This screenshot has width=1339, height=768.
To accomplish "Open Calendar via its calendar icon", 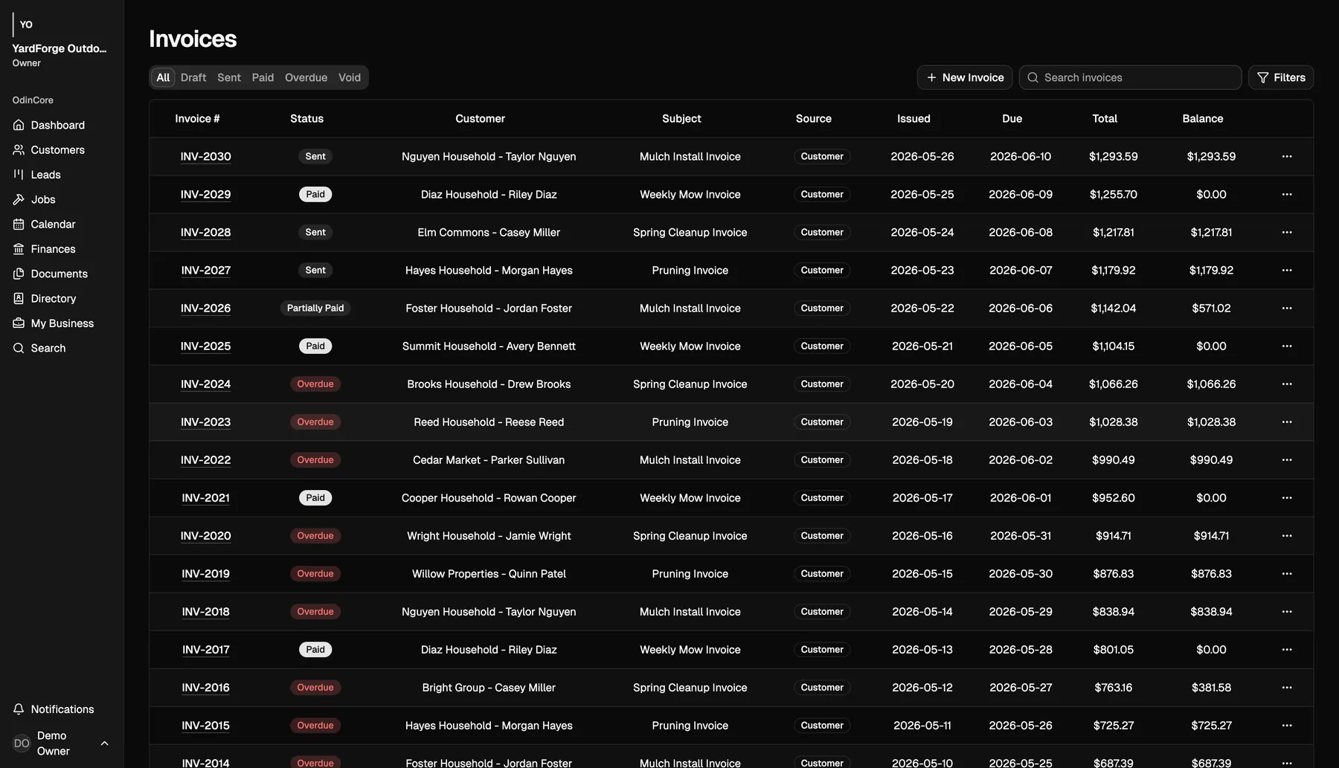I will (19, 224).
